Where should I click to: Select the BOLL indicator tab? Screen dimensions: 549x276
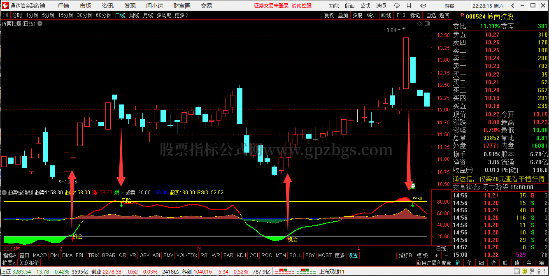(295, 255)
